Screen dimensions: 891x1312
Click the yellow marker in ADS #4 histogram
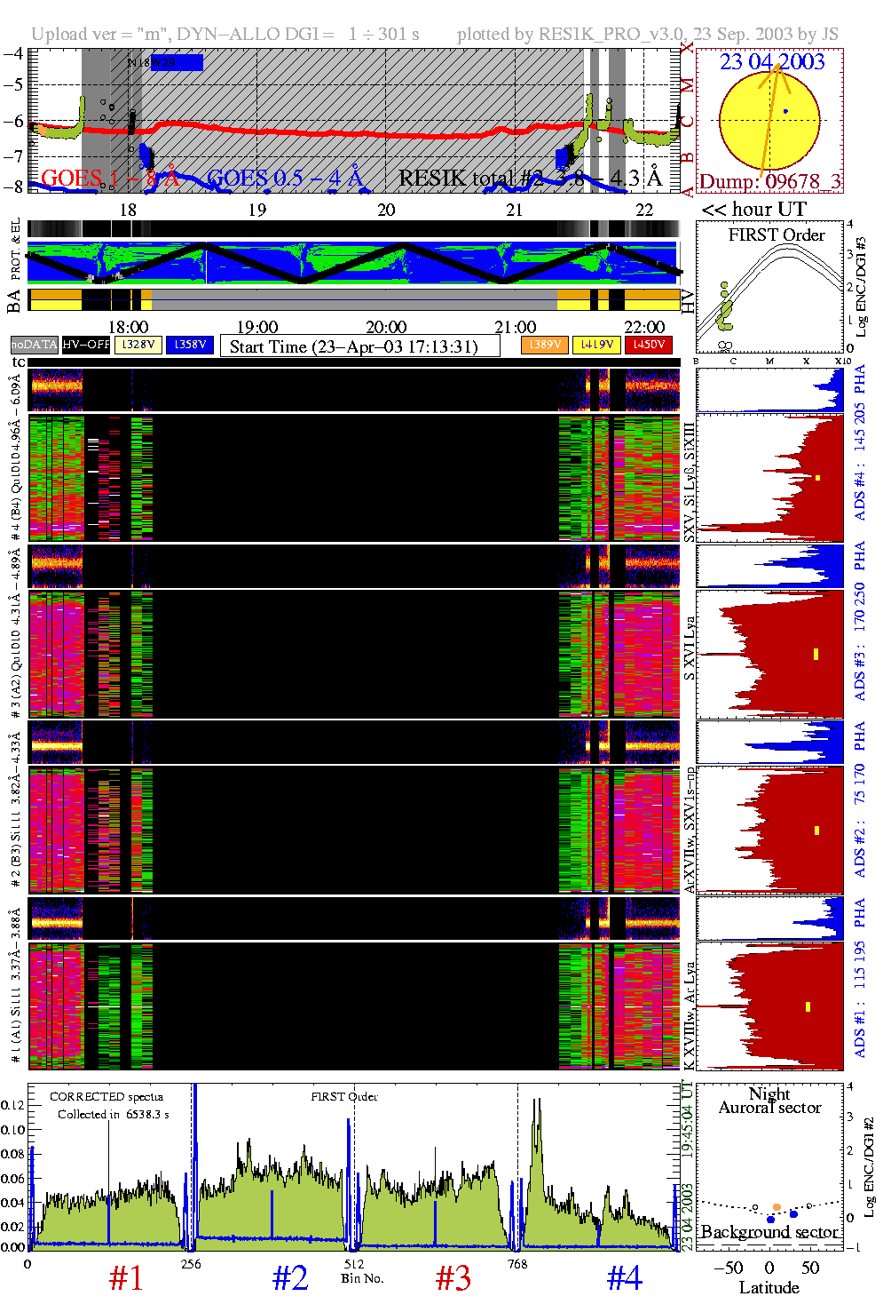pos(817,478)
